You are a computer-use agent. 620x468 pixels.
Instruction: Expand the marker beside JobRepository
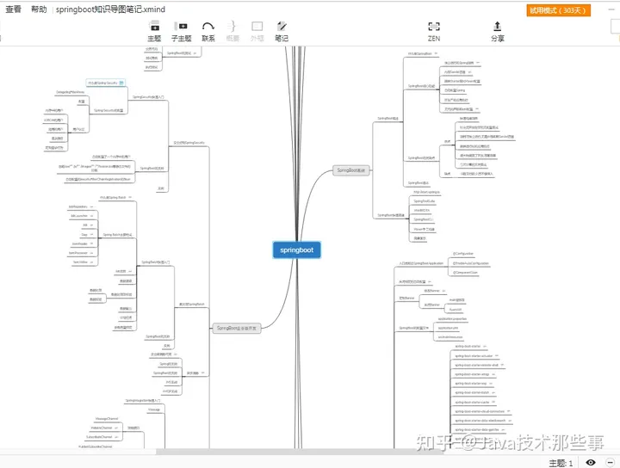[92, 206]
